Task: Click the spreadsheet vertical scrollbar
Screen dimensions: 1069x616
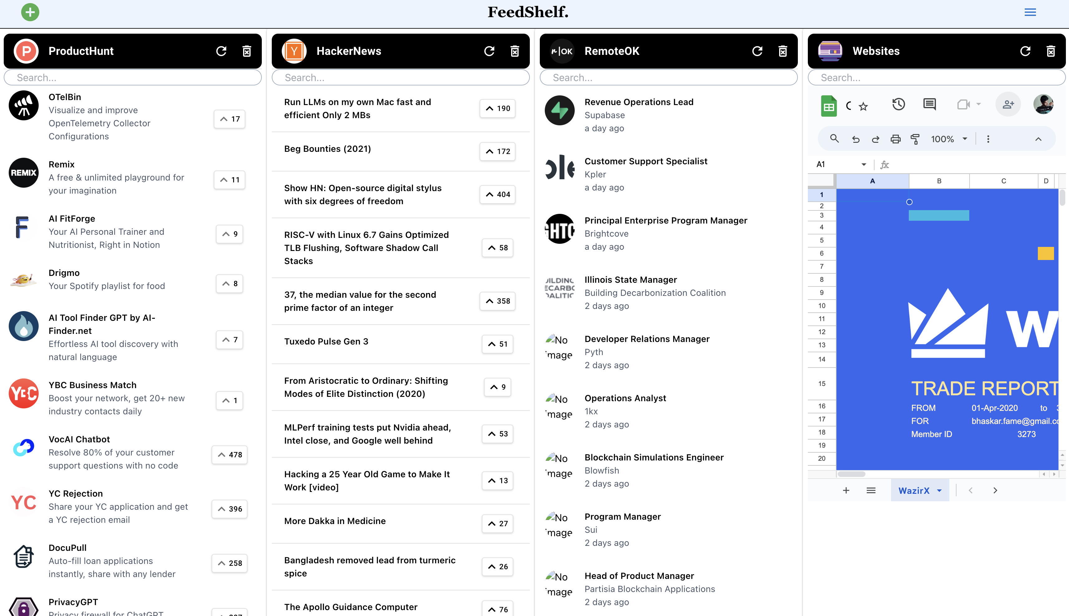Action: (1062, 198)
